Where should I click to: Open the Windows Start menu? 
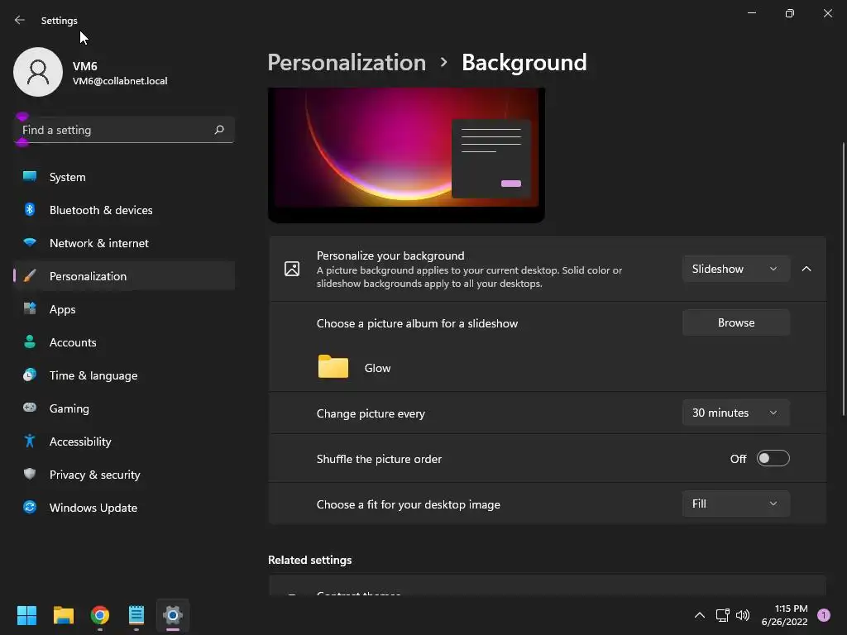click(x=26, y=615)
